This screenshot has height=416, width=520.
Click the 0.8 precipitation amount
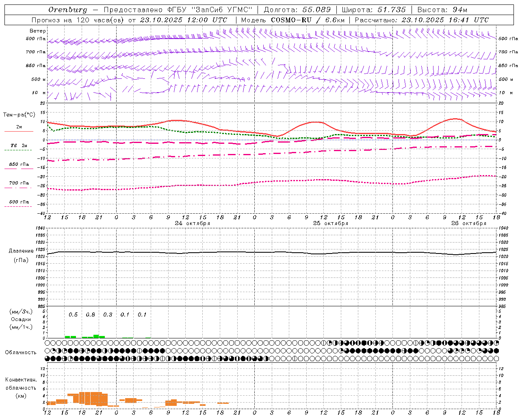[x=90, y=315]
